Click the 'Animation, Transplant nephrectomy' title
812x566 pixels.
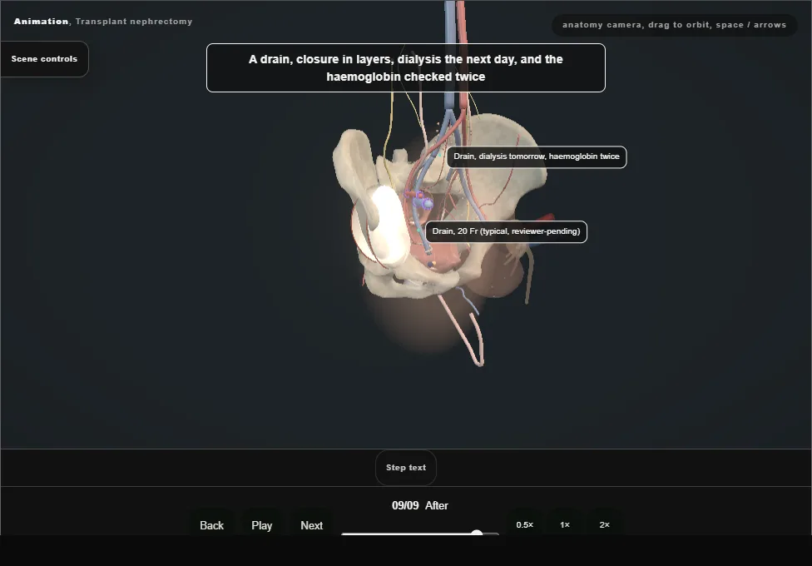(x=103, y=22)
